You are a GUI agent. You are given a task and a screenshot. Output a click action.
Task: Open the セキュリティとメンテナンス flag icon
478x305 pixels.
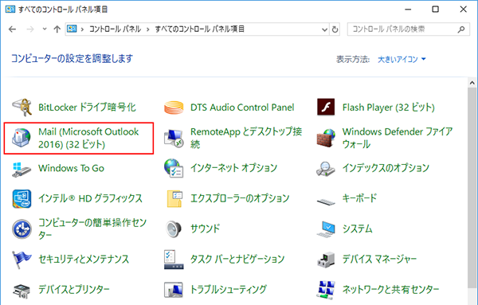(x=22, y=260)
